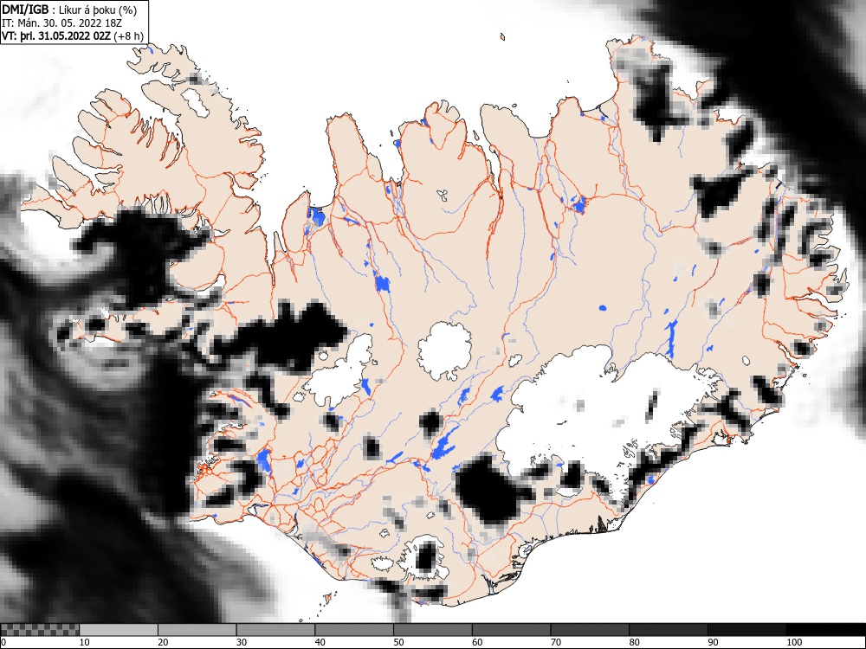The image size is (866, 649).
Task: Click the legend color segment between 10 and 20
Action: [x=119, y=630]
